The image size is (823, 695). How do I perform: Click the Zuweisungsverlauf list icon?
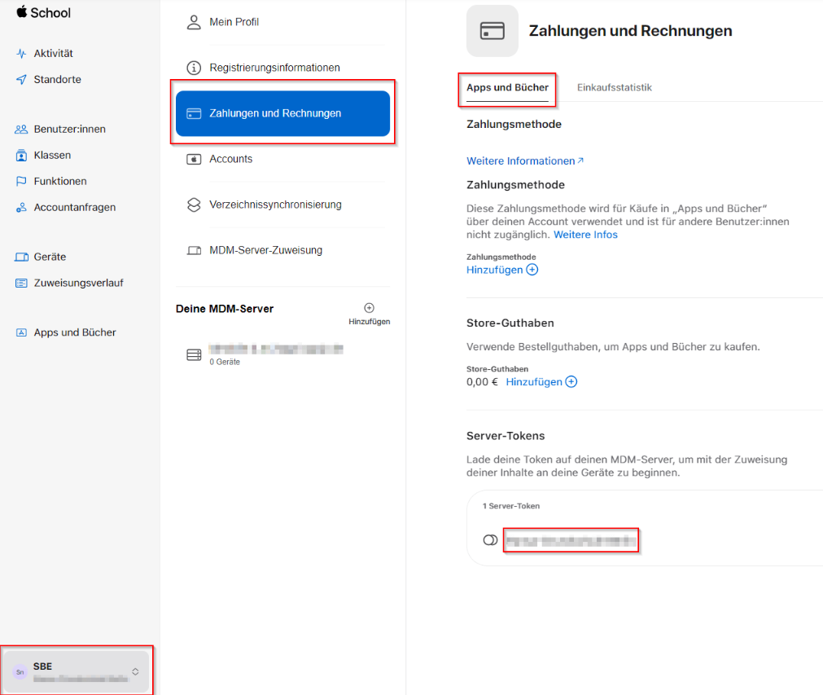[21, 284]
